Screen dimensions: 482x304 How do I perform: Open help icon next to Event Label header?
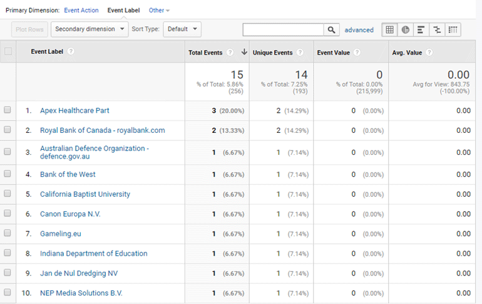(x=71, y=51)
